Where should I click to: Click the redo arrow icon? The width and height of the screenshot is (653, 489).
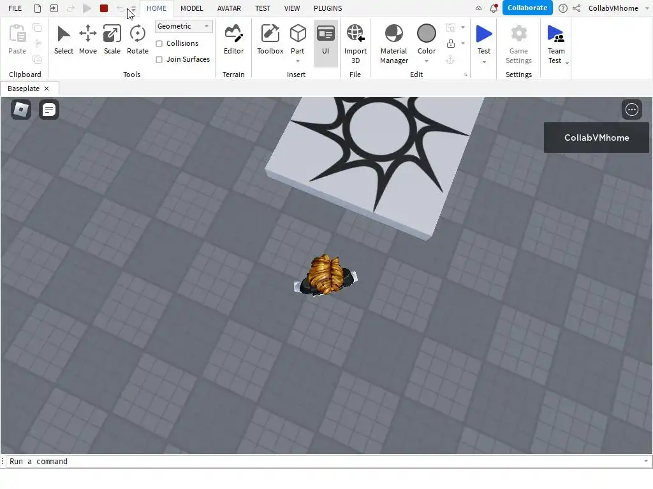pyautogui.click(x=70, y=8)
